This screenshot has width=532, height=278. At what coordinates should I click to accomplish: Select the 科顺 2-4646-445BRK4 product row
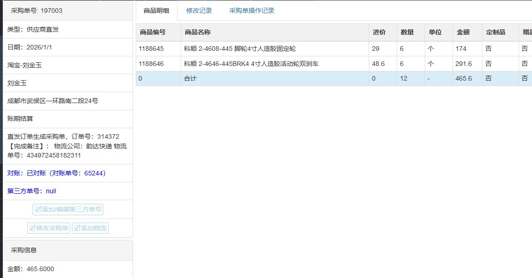pyautogui.click(x=251, y=64)
